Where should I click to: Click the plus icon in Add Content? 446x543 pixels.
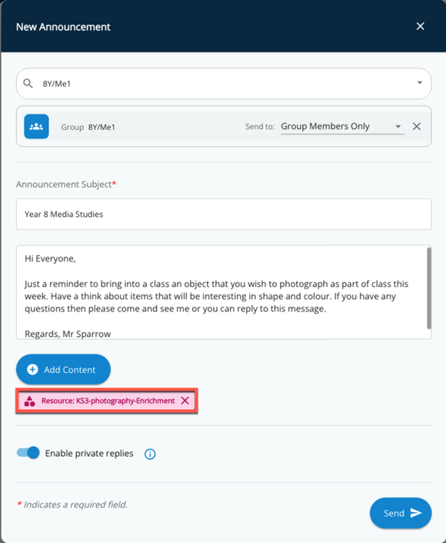[x=32, y=369]
